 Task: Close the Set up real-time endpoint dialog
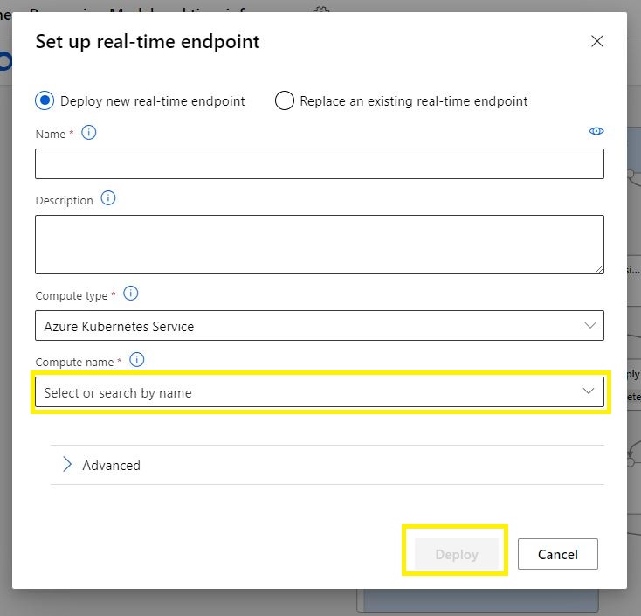(x=597, y=41)
